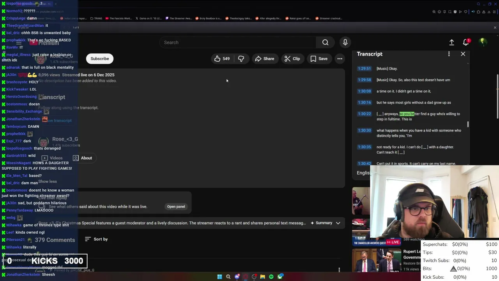
Task: Open Discord from the taskbar
Action: [237, 277]
